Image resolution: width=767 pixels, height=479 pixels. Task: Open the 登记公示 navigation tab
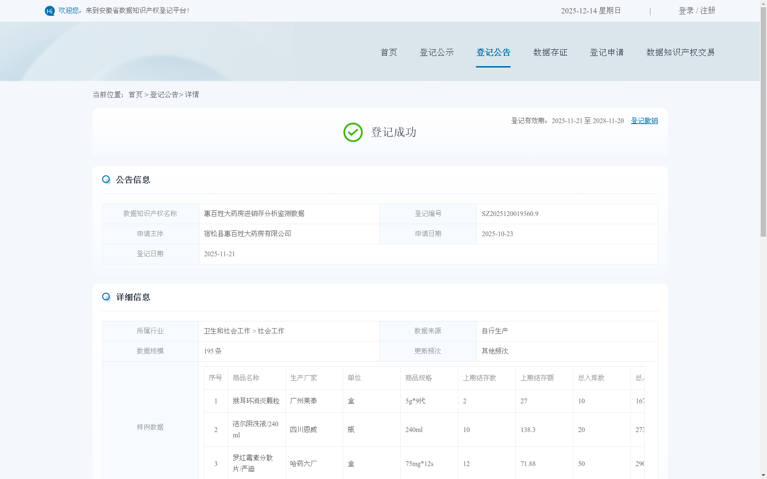(x=437, y=52)
